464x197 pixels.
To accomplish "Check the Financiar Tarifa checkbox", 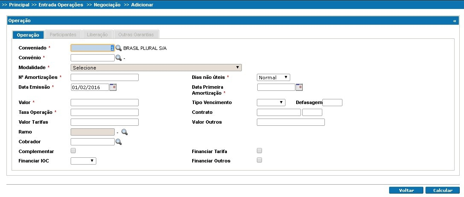I will (259, 151).
